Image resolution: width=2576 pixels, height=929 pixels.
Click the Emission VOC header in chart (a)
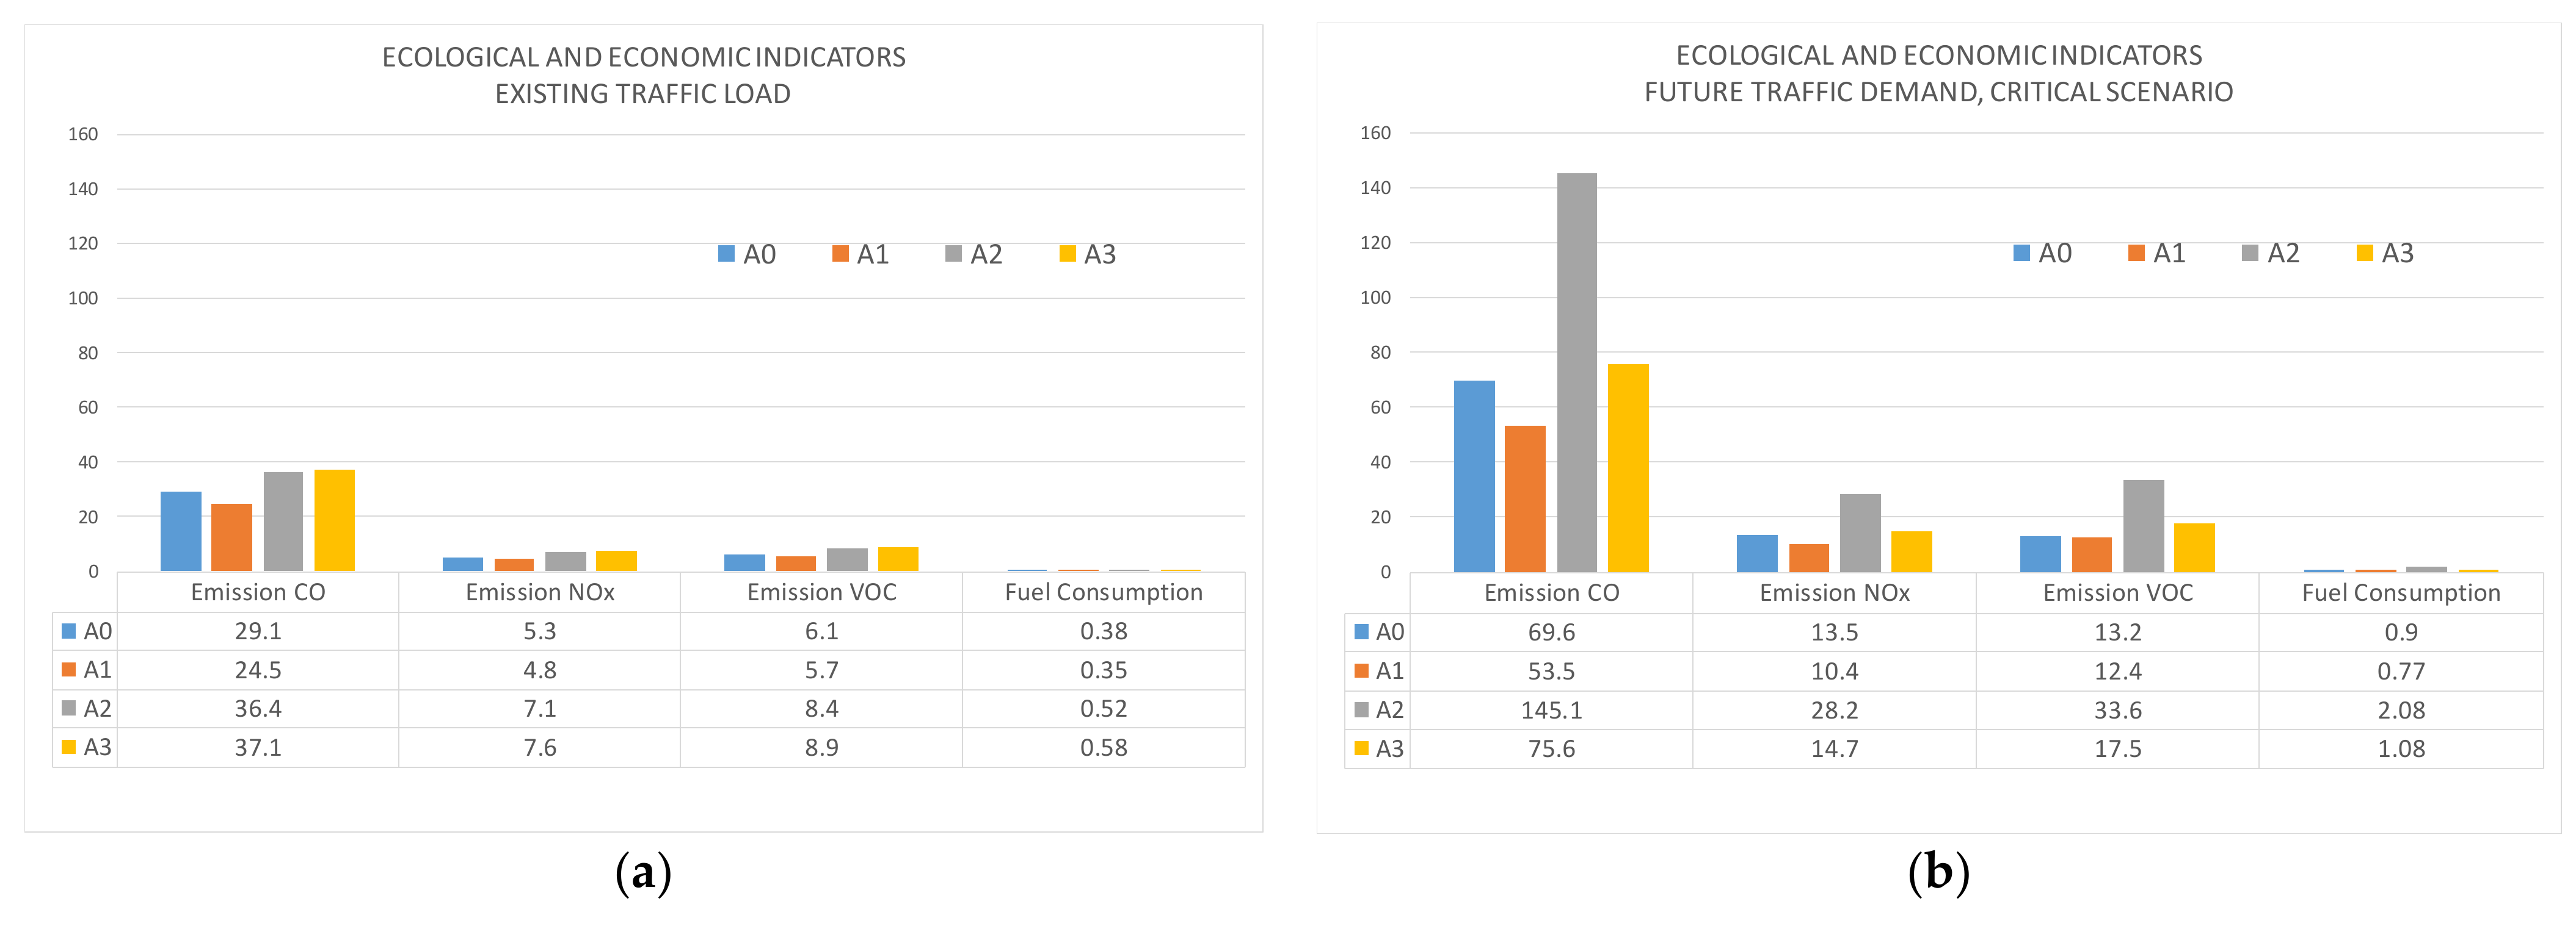click(x=822, y=592)
